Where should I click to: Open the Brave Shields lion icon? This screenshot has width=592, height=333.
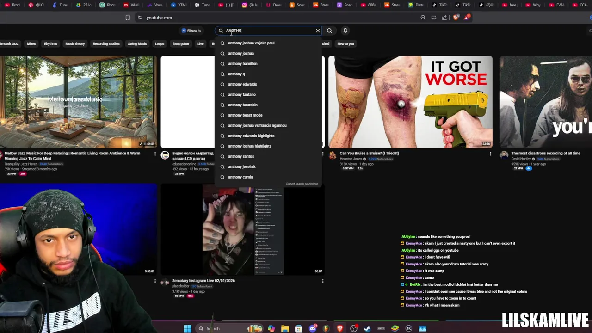456,18
